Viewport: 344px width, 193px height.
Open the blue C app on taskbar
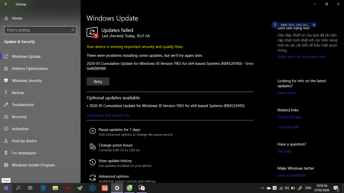point(92,188)
